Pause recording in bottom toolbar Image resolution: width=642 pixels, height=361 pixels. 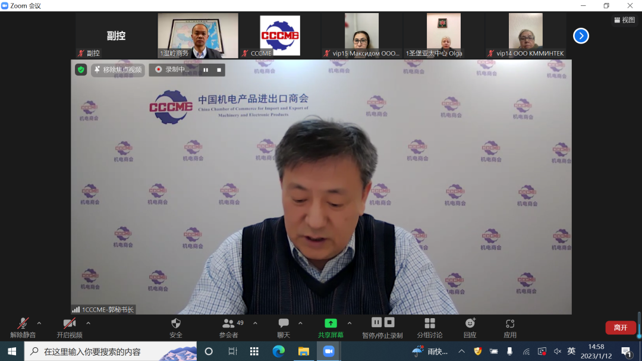click(x=376, y=322)
